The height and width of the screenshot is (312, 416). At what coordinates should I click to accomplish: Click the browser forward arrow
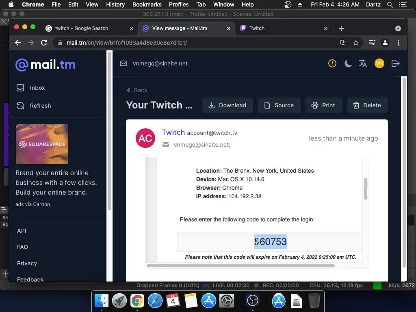[x=31, y=43]
